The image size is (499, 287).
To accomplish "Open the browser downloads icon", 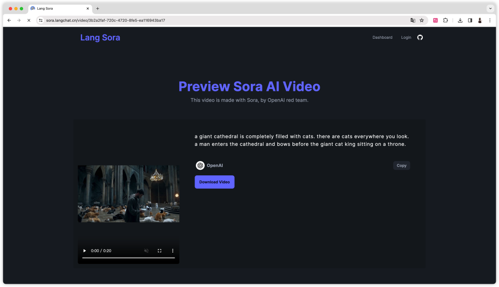I will pyautogui.click(x=460, y=20).
